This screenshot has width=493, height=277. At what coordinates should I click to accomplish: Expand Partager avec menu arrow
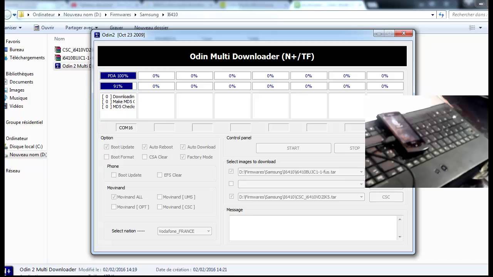tap(96, 28)
